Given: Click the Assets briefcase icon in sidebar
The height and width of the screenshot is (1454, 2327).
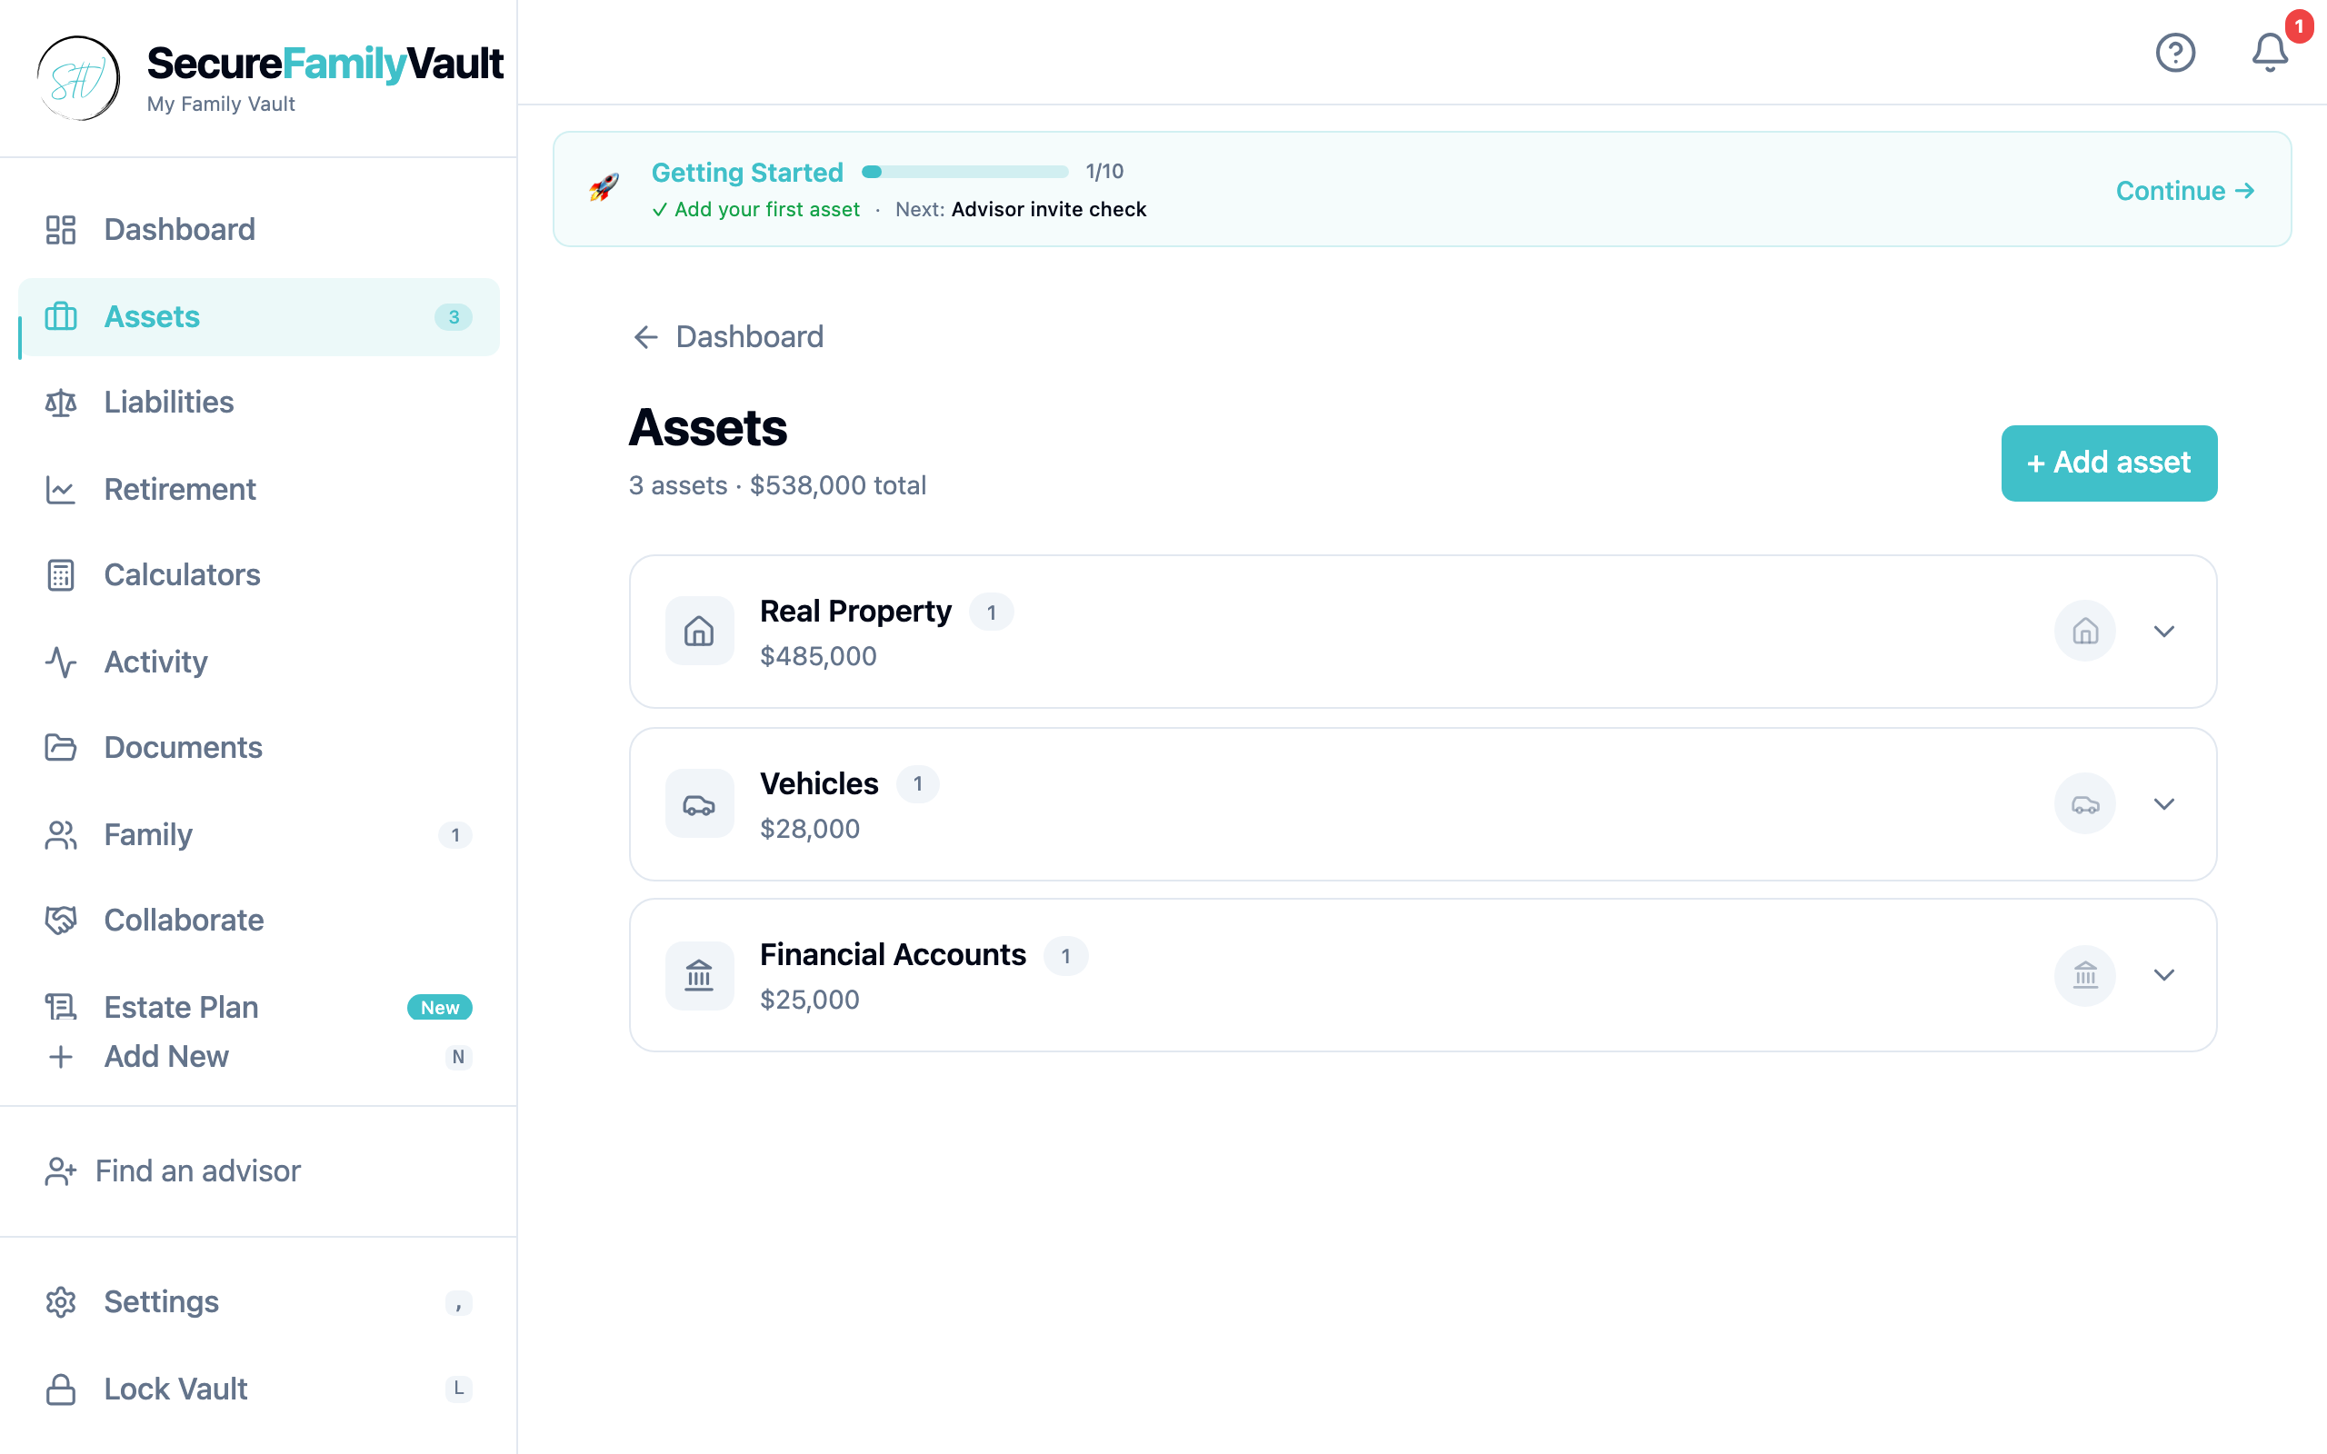Looking at the screenshot, I should [61, 316].
